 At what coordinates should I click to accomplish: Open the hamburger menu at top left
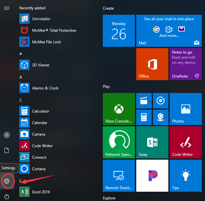pyautogui.click(x=7, y=8)
